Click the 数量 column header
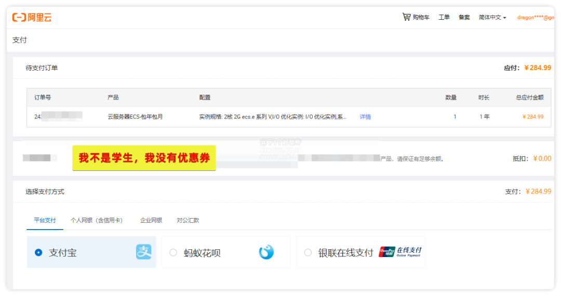 click(x=451, y=97)
